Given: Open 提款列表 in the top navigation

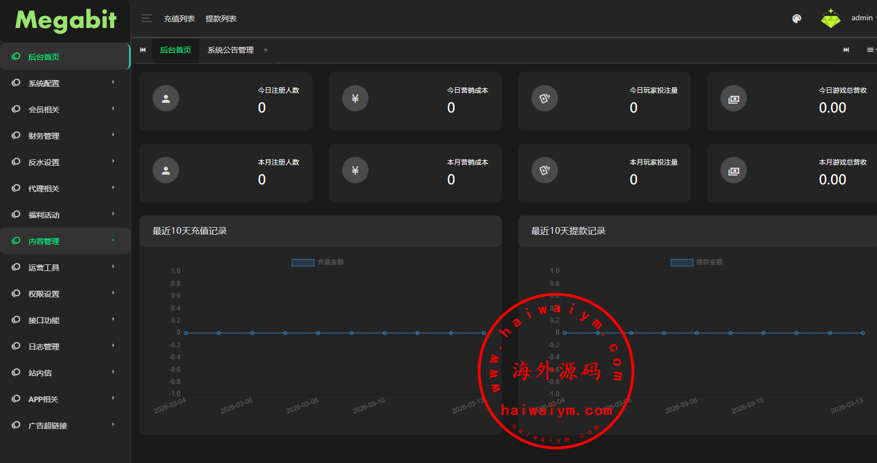Looking at the screenshot, I should [x=221, y=19].
